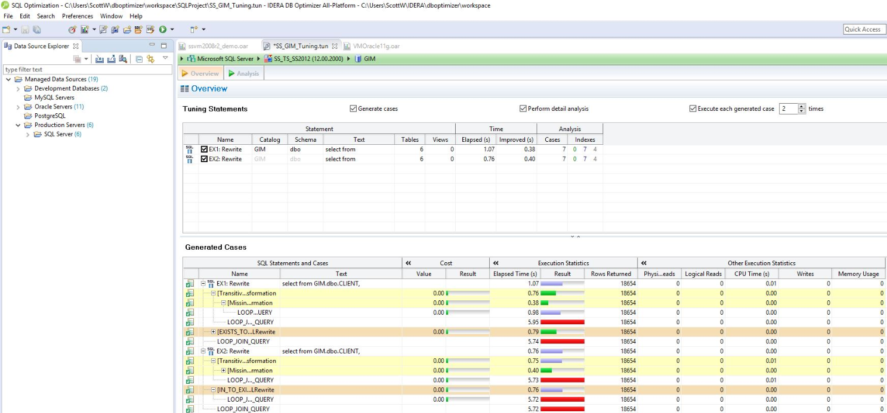Viewport: 887px width, 413px height.
Task: Click the import data sources icon
Action: point(100,58)
